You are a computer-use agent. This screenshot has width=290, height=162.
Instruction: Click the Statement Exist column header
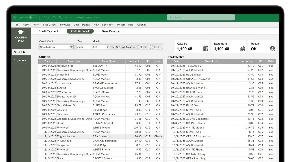pos(271,61)
